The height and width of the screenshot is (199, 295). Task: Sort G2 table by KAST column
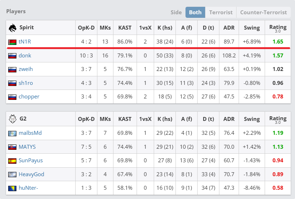pos(125,119)
